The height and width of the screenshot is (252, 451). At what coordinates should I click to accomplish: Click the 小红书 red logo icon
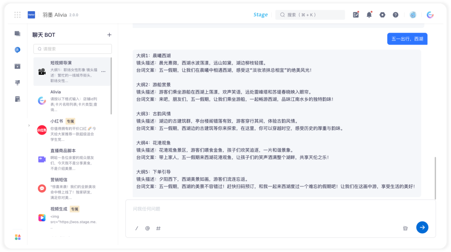click(42, 130)
